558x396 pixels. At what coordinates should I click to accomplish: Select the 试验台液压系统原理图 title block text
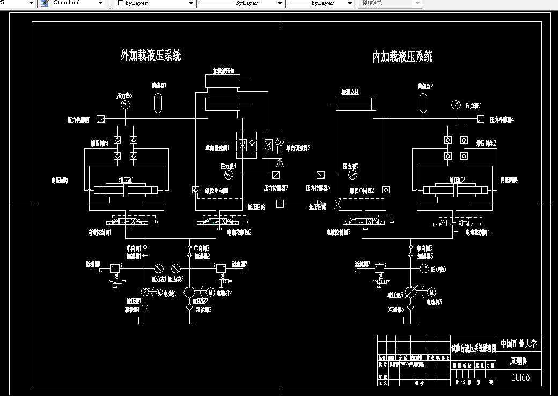point(473,348)
